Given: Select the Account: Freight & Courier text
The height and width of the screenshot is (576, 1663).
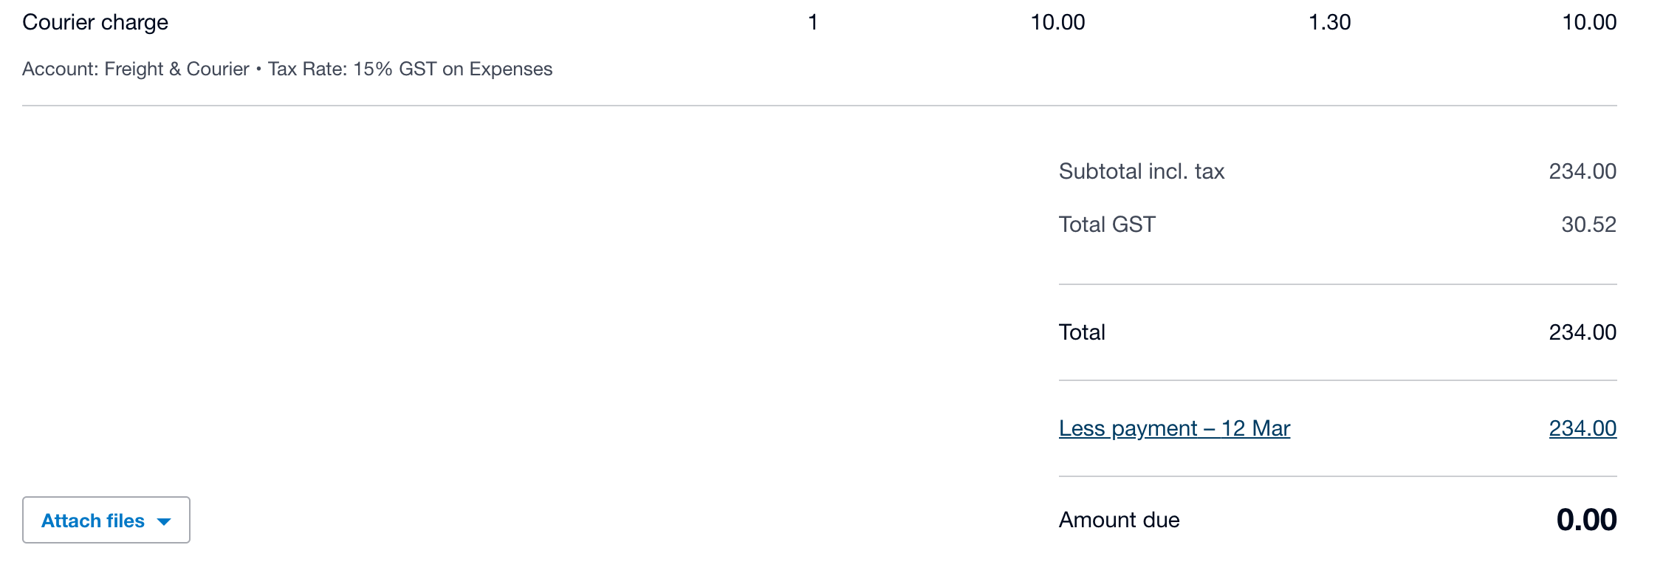Looking at the screenshot, I should pyautogui.click(x=136, y=69).
